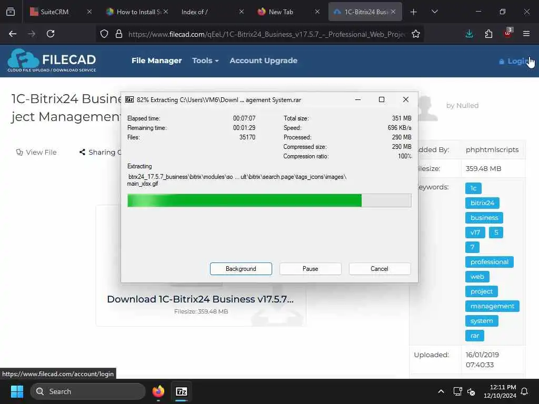Open Account Upgrade page
Viewport: 539px width, 404px height.
click(263, 60)
